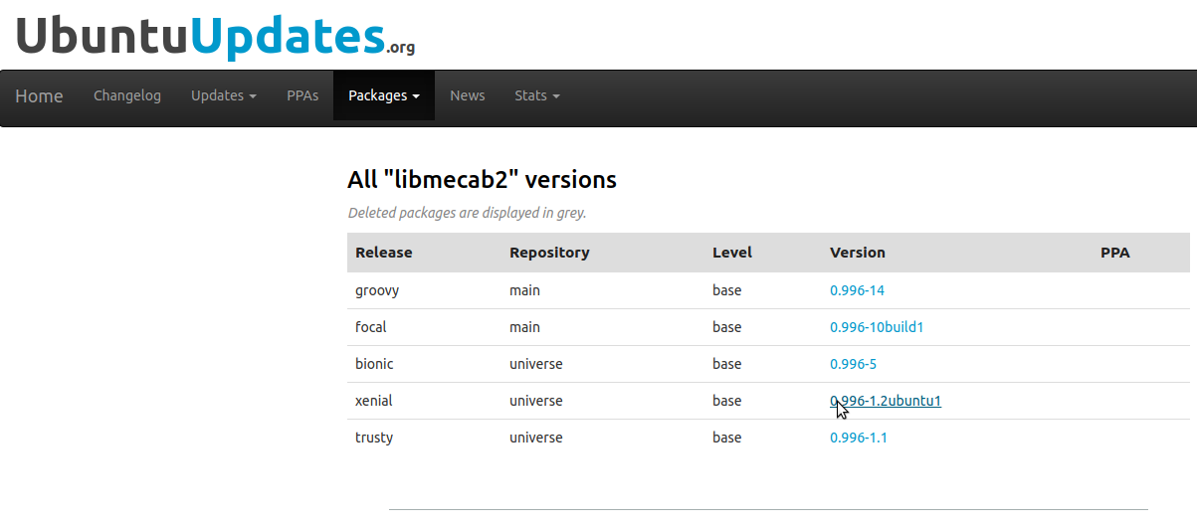Screen dimensions: 1197x529
Task: Open version 0.996-10build1 link for focal
Action: (x=877, y=327)
